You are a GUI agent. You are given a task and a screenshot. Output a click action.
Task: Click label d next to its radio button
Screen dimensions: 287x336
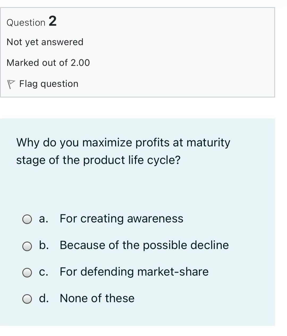click(44, 298)
